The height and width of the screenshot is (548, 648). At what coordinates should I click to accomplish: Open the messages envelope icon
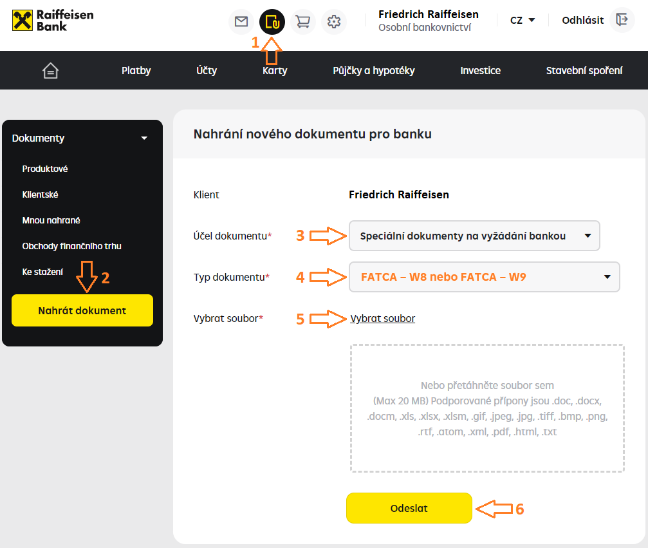click(x=241, y=21)
